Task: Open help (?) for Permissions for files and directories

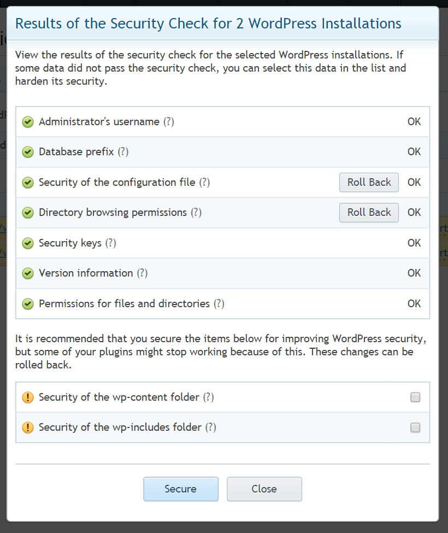Action: tap(219, 304)
